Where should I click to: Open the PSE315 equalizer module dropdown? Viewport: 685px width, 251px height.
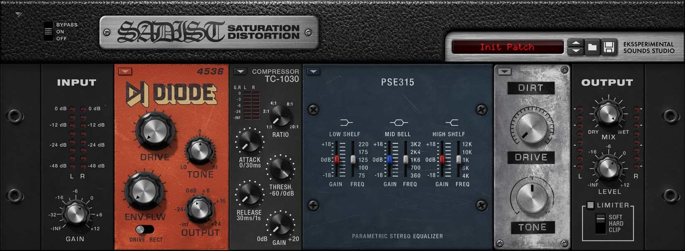(313, 71)
